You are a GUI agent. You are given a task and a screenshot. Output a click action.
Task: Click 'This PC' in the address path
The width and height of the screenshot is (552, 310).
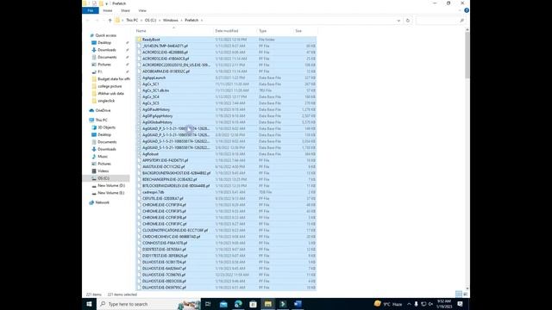click(x=132, y=21)
